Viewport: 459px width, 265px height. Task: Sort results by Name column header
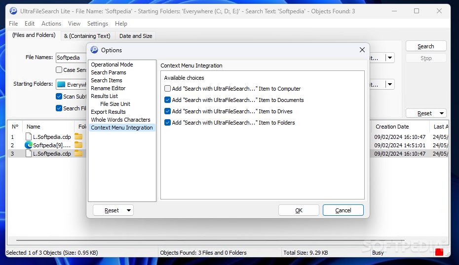click(x=48, y=127)
